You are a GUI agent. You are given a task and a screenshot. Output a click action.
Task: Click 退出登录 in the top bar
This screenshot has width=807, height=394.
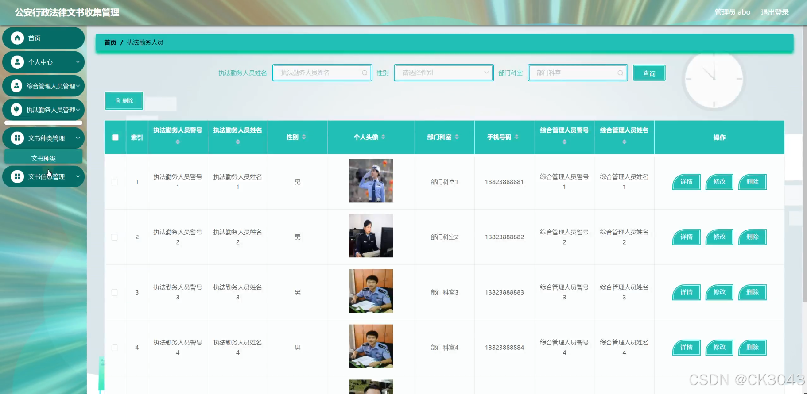[x=775, y=12]
